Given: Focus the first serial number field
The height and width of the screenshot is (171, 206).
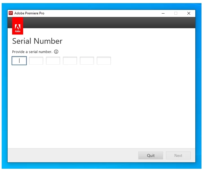Looking at the screenshot, I should 19,61.
